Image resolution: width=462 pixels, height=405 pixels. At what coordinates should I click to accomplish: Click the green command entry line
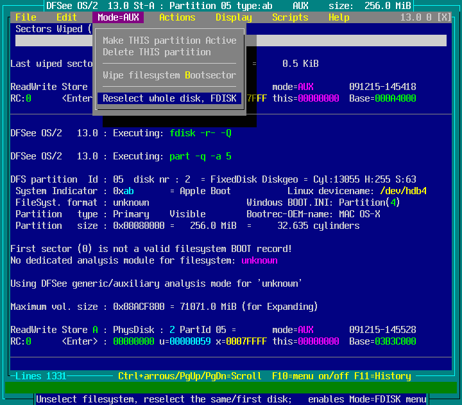tap(231, 388)
